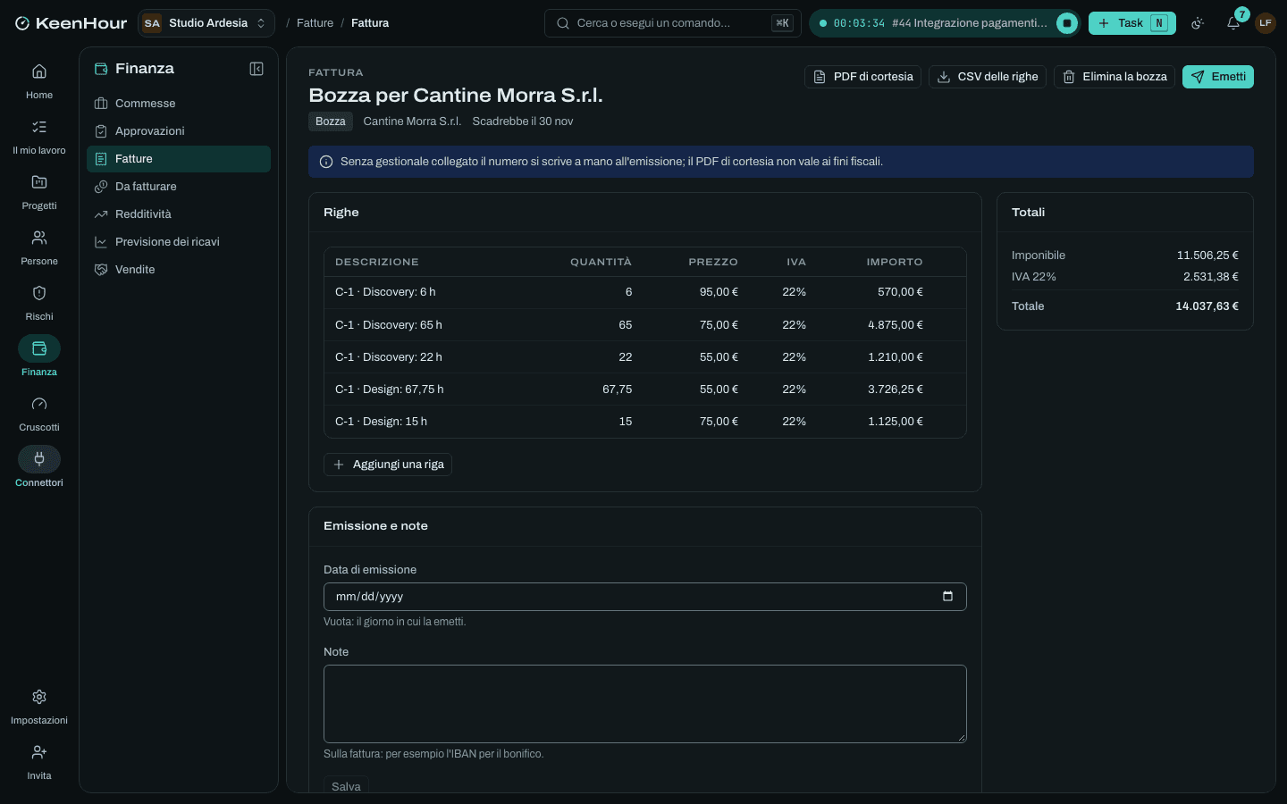Click Salva button

pyautogui.click(x=346, y=786)
